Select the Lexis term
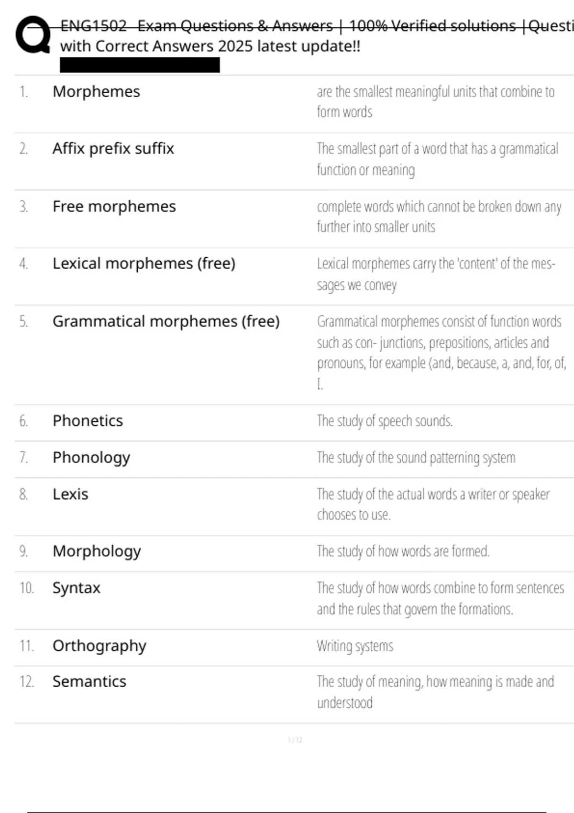 pos(70,494)
